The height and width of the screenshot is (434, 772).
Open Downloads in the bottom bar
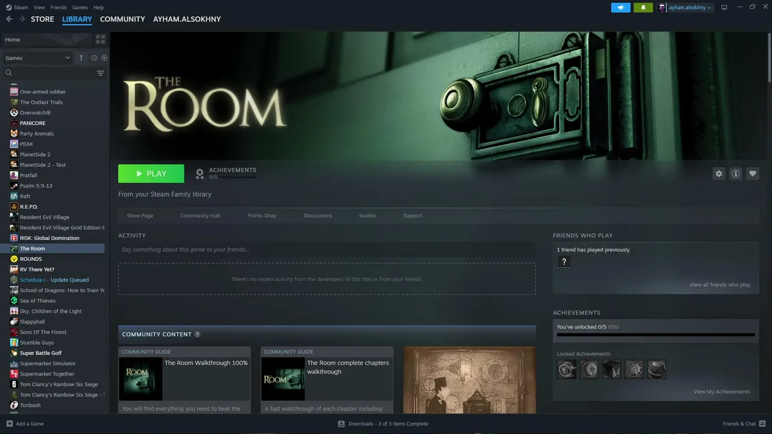(383, 424)
